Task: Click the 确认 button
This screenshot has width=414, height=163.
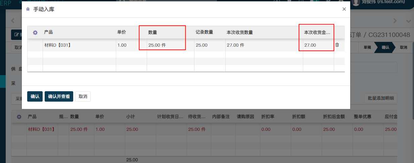Action: [x=35, y=96]
